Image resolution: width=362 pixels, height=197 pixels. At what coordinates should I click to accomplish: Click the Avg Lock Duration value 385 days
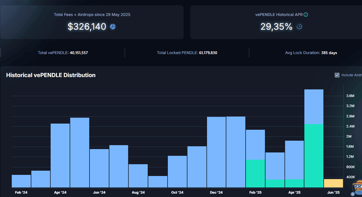(x=329, y=53)
